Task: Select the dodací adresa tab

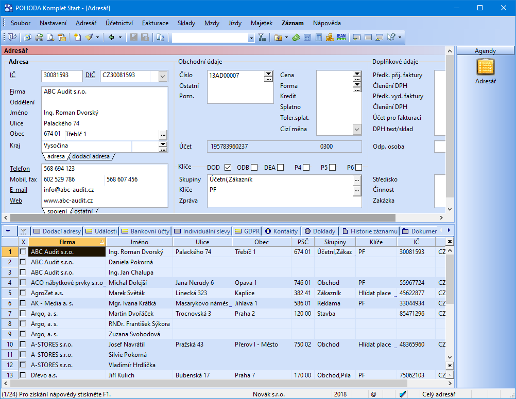Action: [x=91, y=156]
